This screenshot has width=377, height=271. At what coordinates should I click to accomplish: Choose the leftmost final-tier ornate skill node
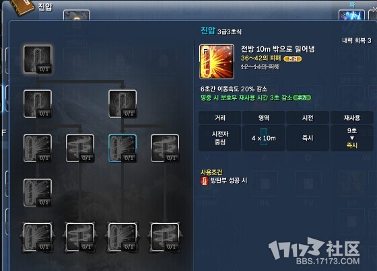[38, 237]
